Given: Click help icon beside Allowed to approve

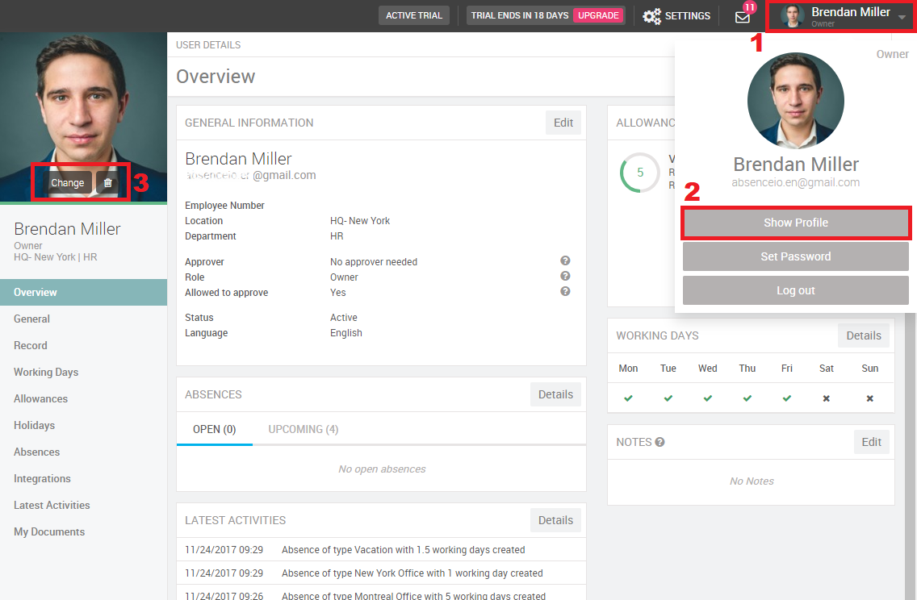Looking at the screenshot, I should click(565, 291).
